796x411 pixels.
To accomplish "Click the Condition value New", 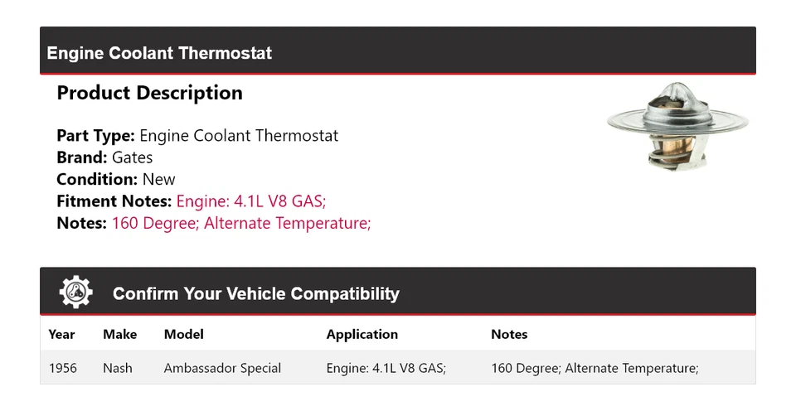I will pyautogui.click(x=158, y=179).
